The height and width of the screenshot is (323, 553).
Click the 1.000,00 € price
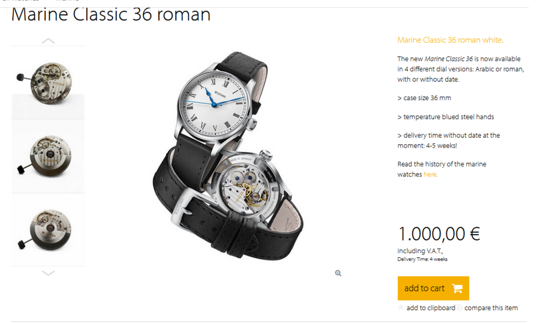(x=439, y=233)
